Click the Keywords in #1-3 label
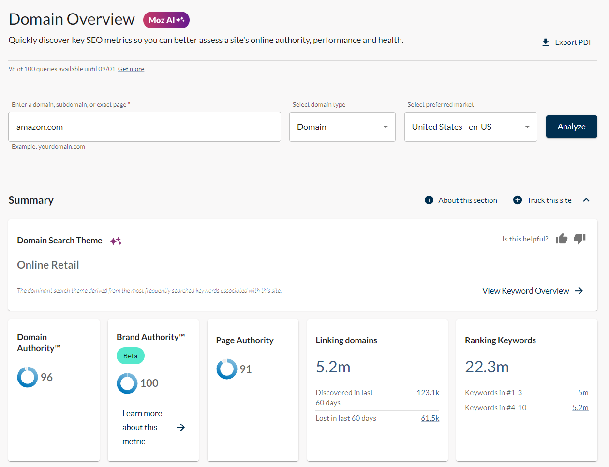The width and height of the screenshot is (609, 467). click(493, 393)
